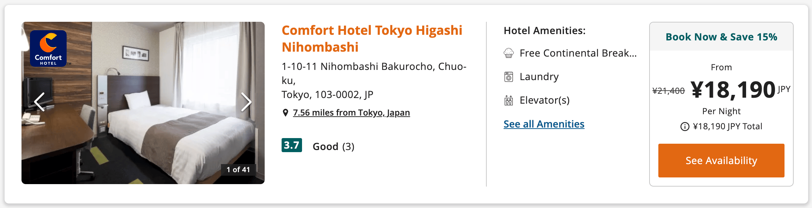Show the previous hotel photo arrow
The image size is (812, 208).
tap(39, 102)
